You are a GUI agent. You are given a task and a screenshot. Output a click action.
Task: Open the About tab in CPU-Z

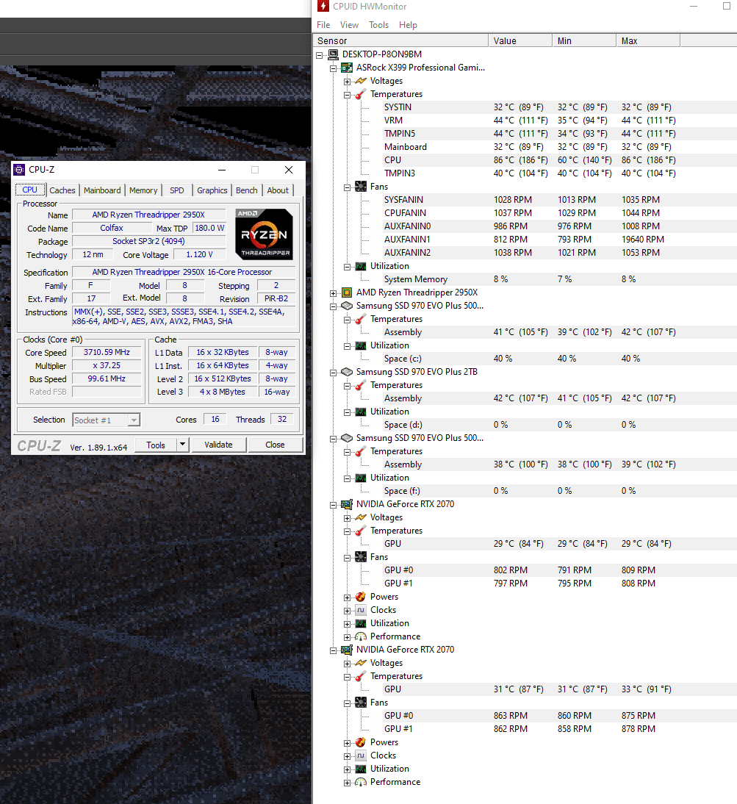pyautogui.click(x=278, y=190)
